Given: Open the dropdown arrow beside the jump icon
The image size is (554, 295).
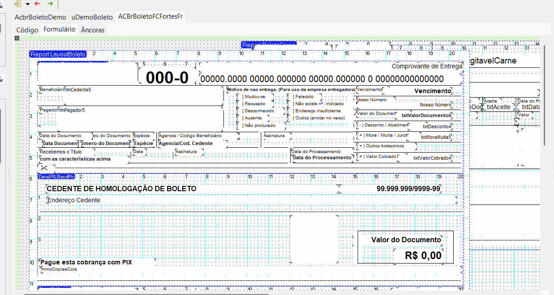Looking at the screenshot, I should (x=28, y=4).
